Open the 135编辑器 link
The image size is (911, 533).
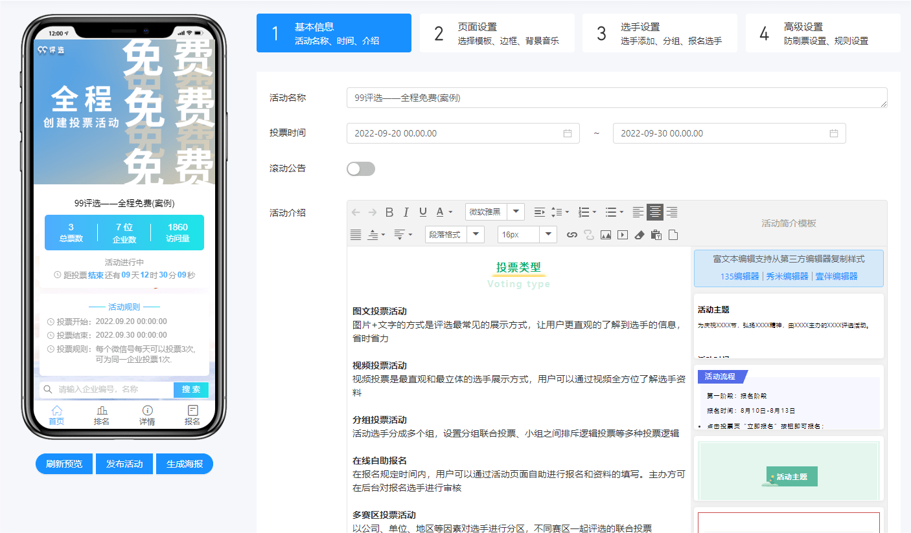pos(739,276)
